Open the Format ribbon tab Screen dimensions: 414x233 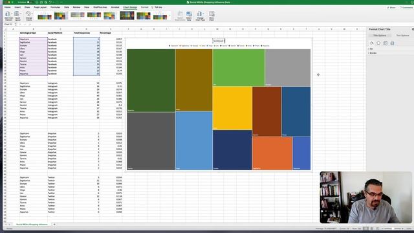click(x=144, y=7)
